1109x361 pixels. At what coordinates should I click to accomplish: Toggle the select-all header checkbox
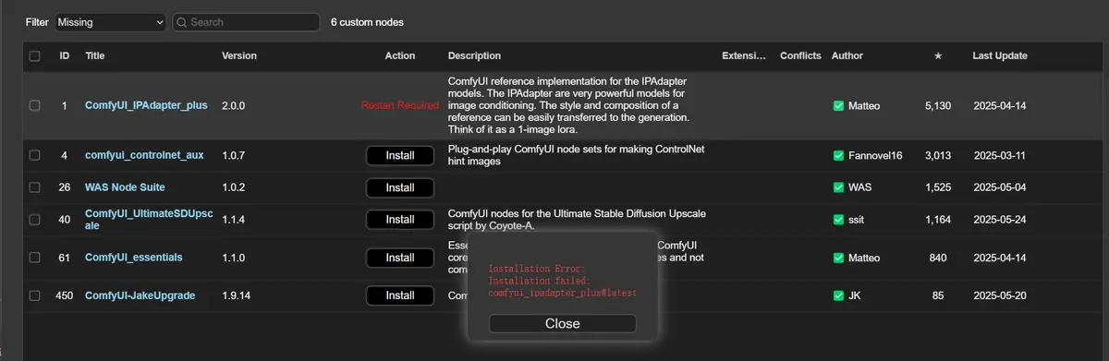(x=34, y=56)
